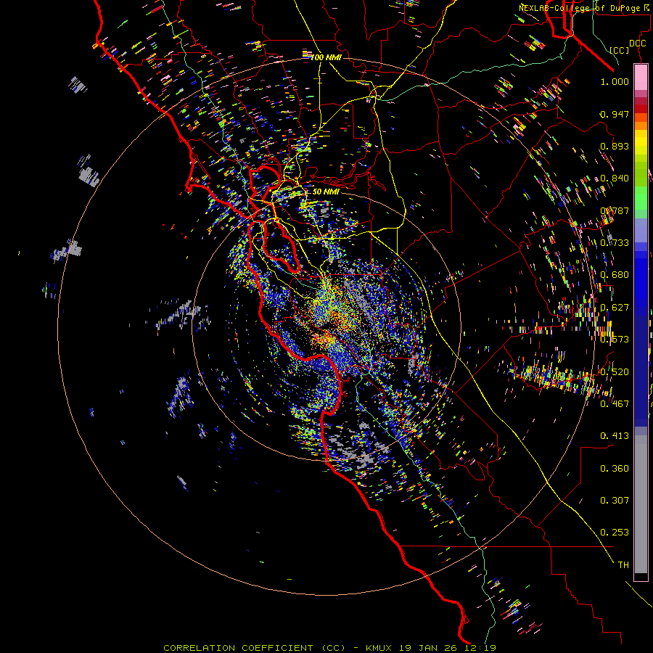Screen dimensions: 653x653
Task: Click the 0.467 legend value
Action: coord(615,404)
